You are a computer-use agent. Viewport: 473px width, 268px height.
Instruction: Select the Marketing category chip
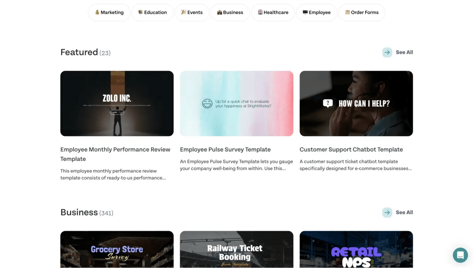pos(109,12)
